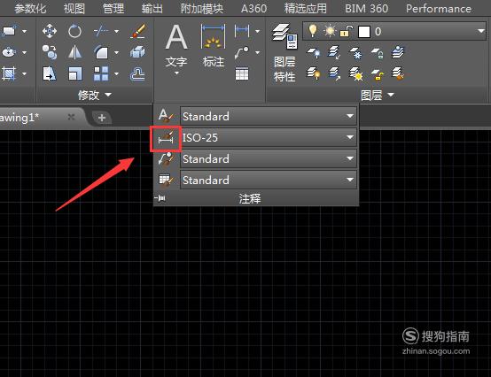Viewport: 491px width, 377px height.
Task: Select the Scale tool
Action: [74, 74]
